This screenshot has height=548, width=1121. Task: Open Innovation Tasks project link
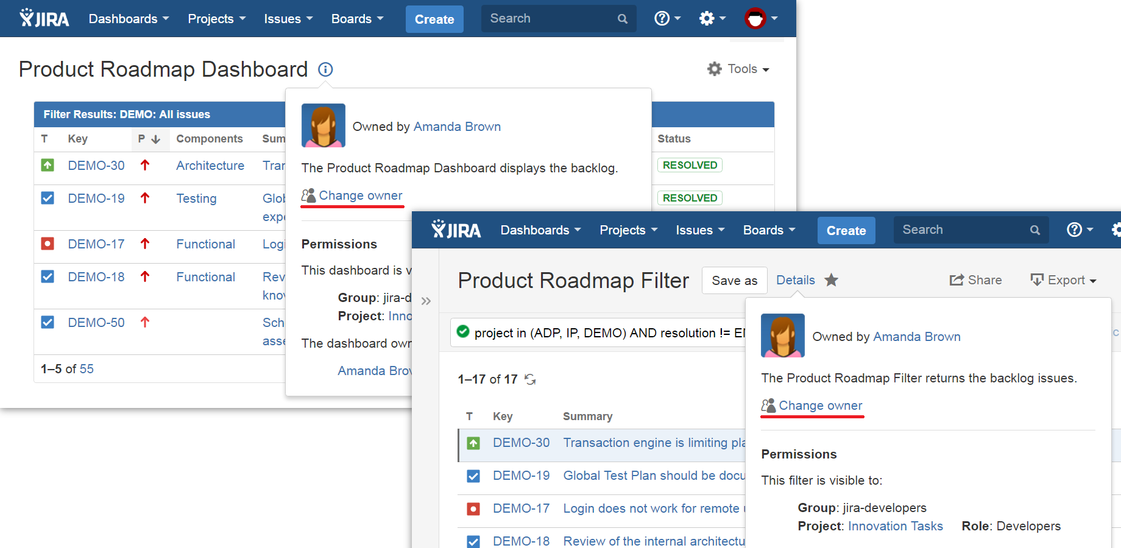(896, 526)
